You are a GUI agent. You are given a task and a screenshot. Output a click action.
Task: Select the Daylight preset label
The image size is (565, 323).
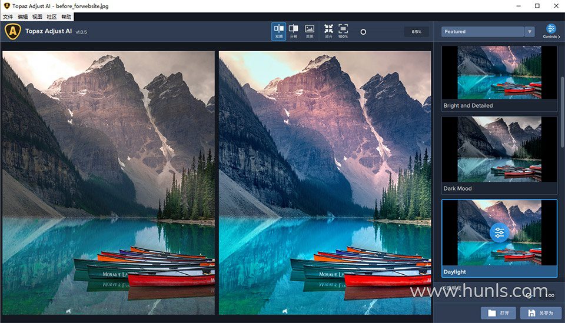[455, 272]
